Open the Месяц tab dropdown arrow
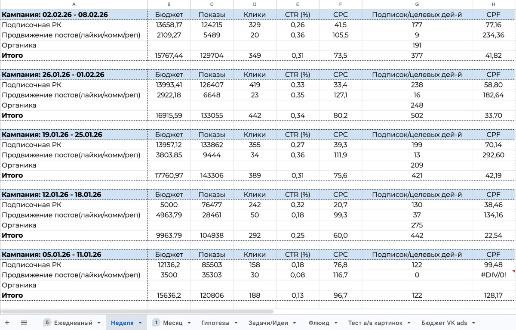This screenshot has height=330, width=516. 189,323
